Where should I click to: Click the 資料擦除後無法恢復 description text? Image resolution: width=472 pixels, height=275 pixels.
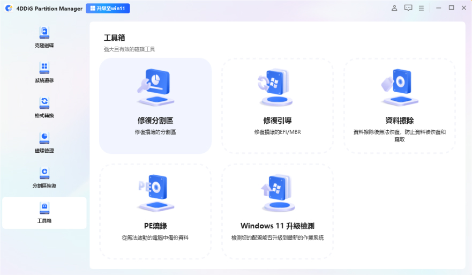point(400,136)
